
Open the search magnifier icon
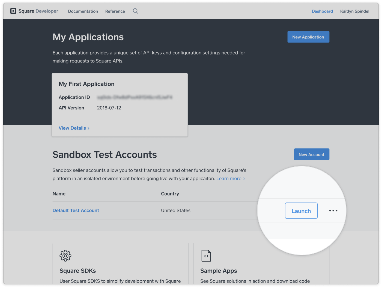(135, 11)
